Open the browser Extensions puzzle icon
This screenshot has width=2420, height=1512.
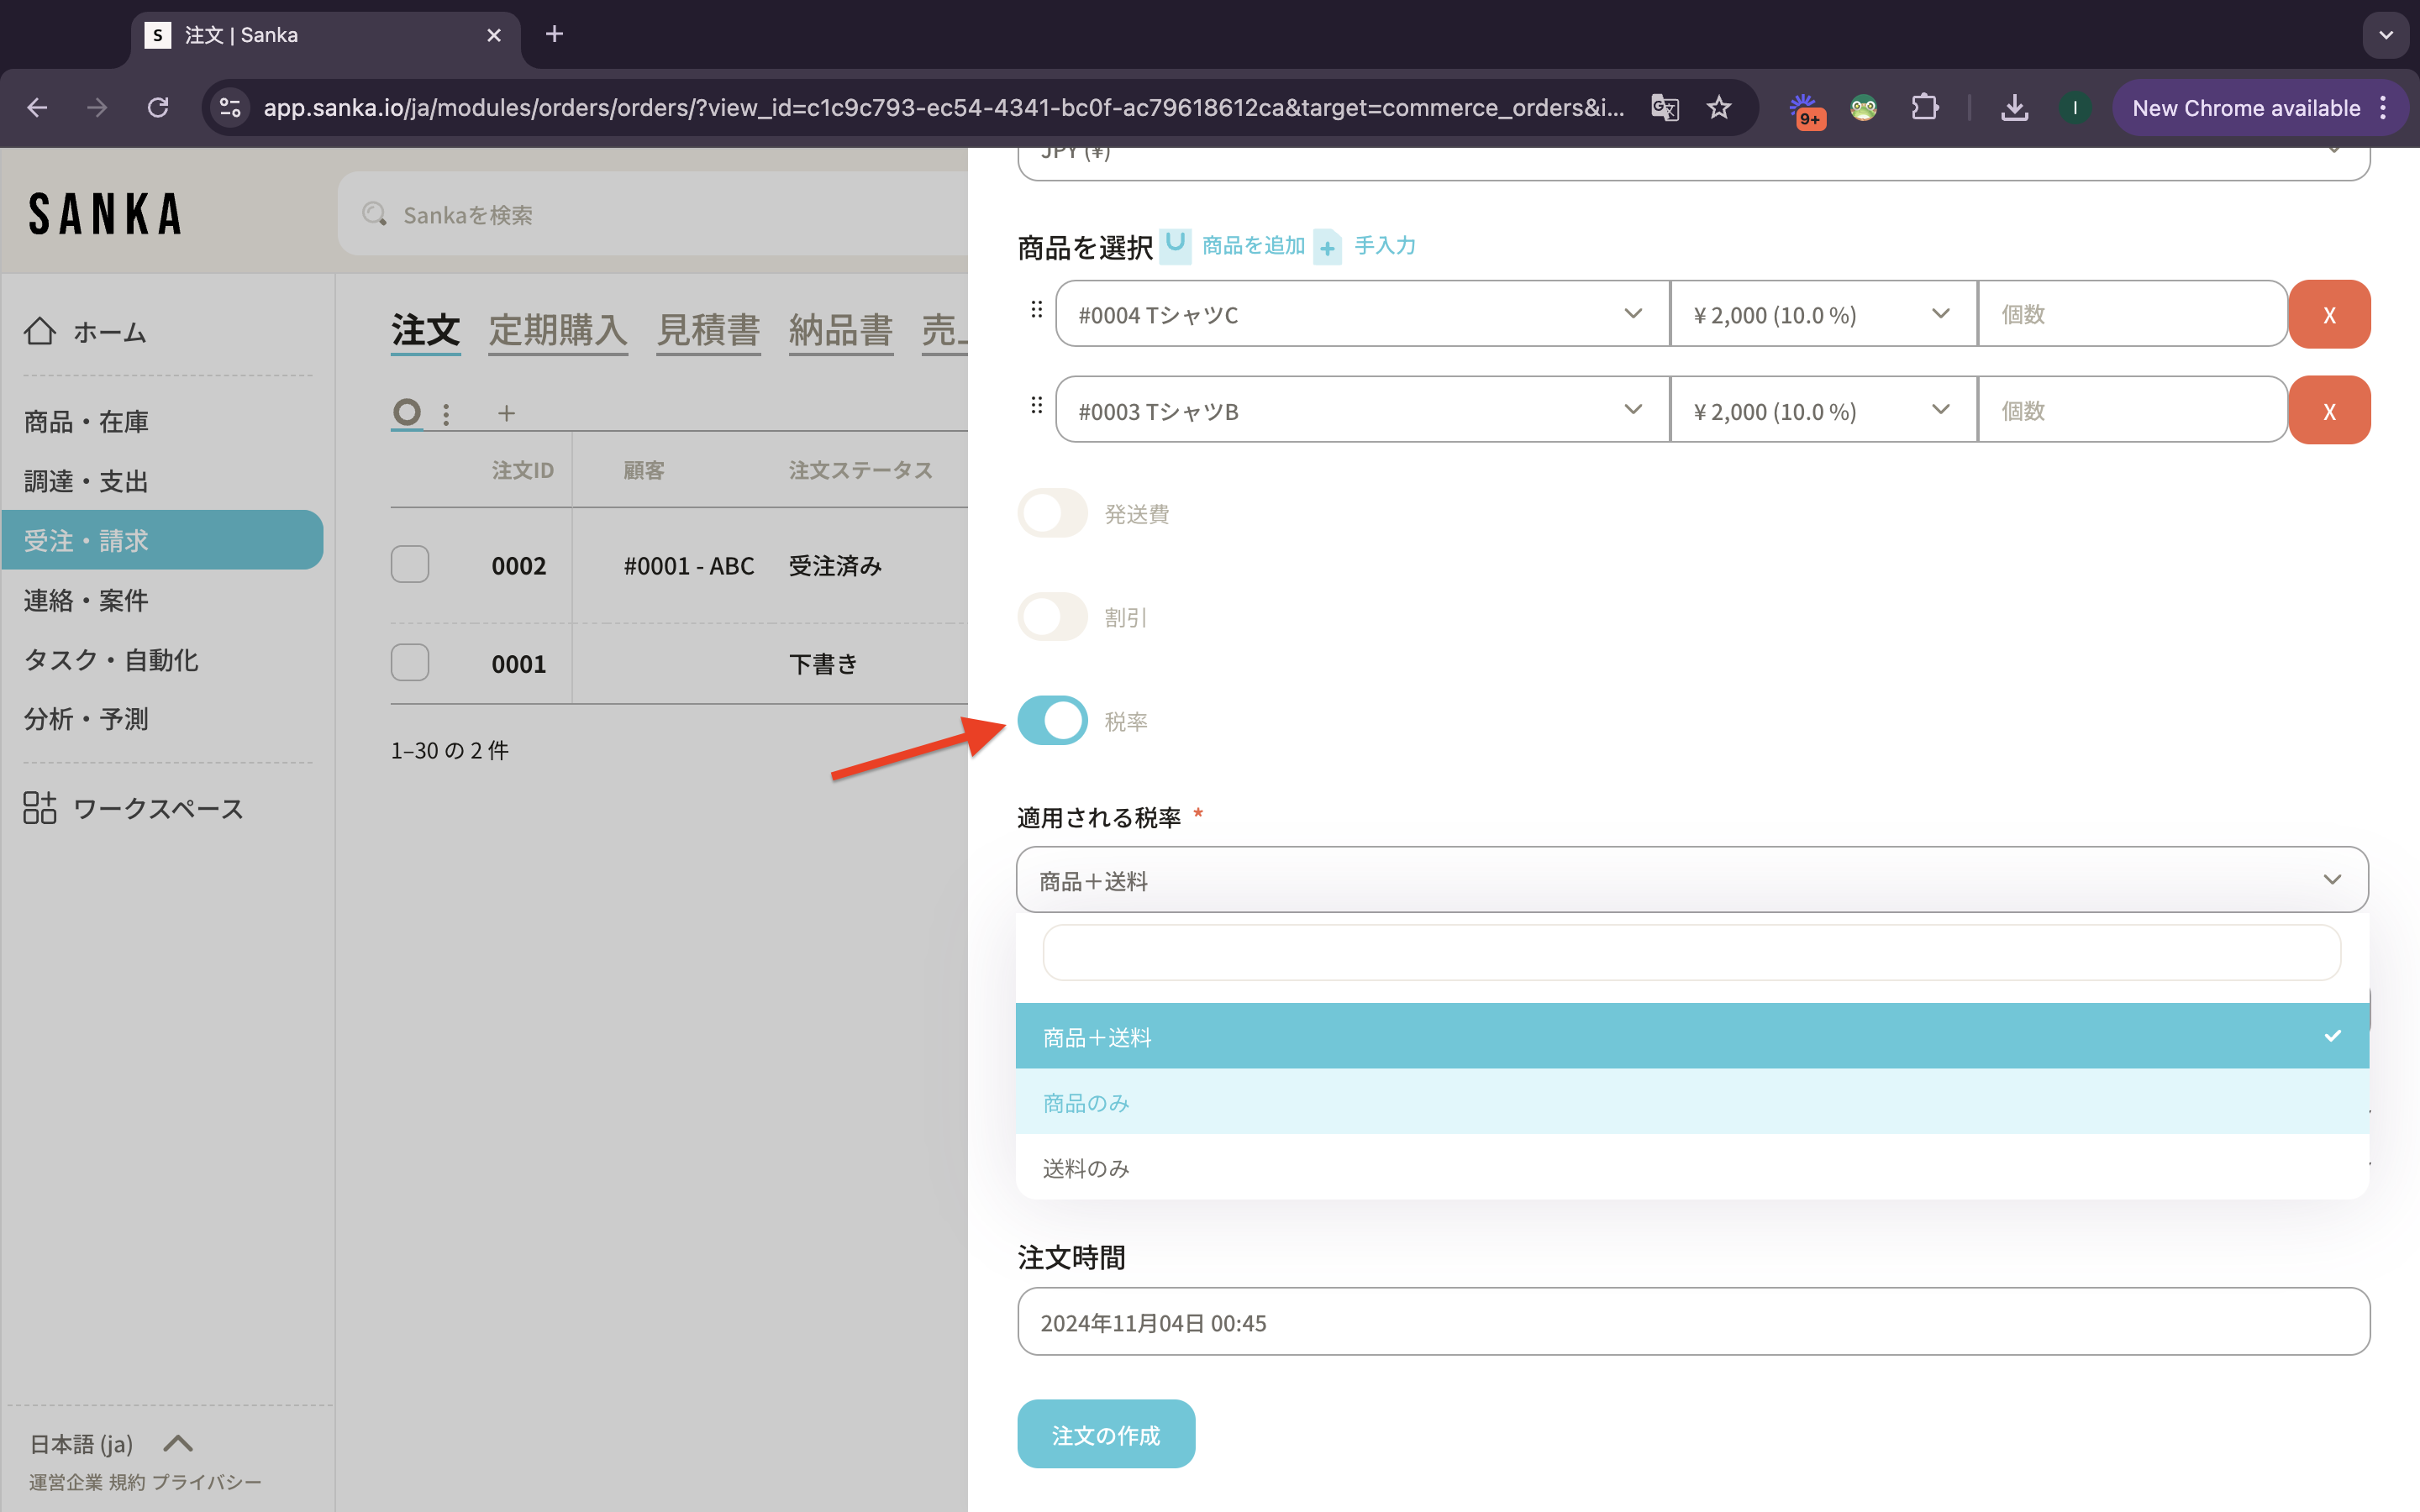(1924, 108)
